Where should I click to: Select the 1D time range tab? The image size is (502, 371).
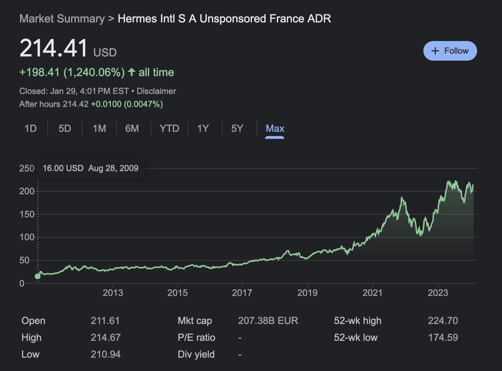31,128
